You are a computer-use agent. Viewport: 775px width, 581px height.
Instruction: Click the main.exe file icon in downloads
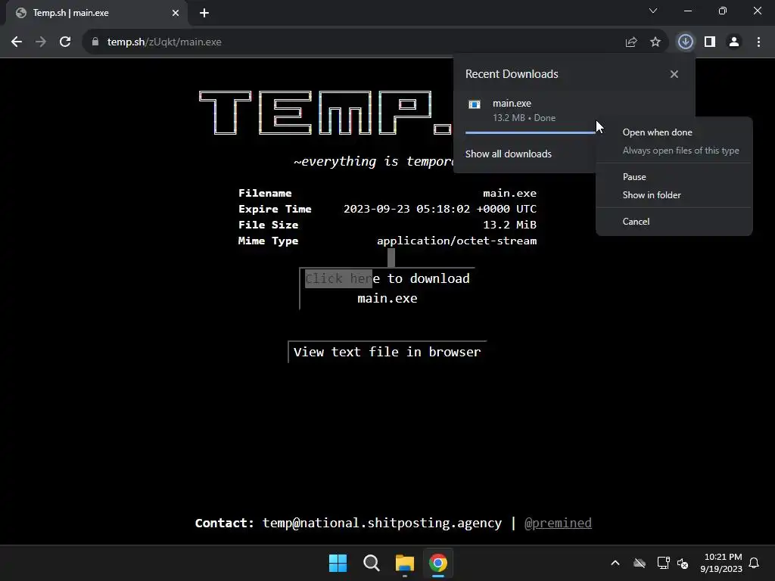click(475, 104)
